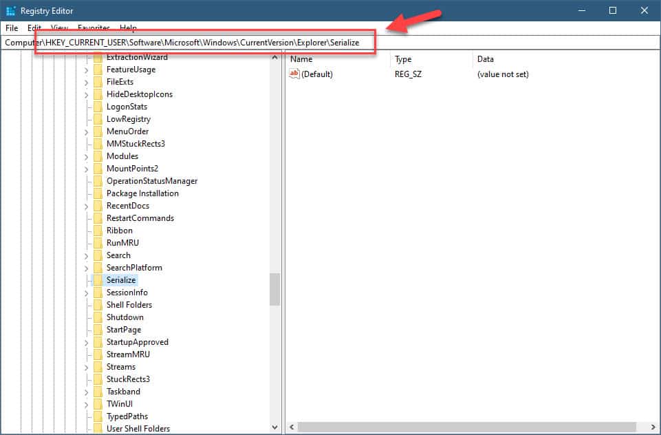Image resolution: width=661 pixels, height=435 pixels.
Task: Open the Favorites menu
Action: click(94, 28)
